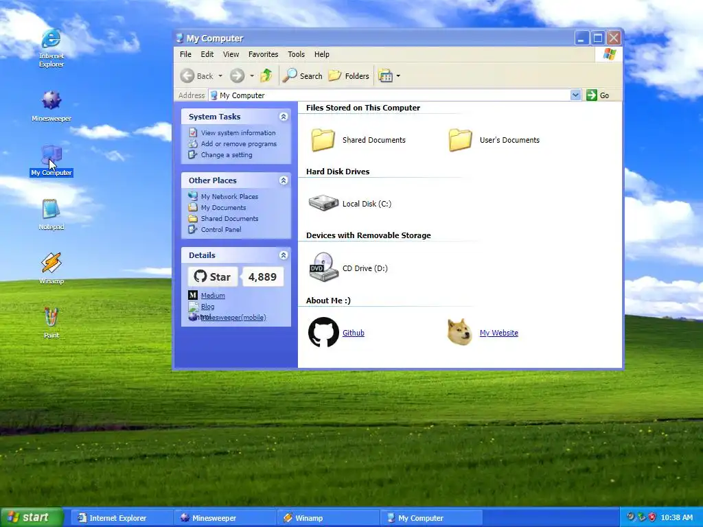Click the system tray clock
Image resolution: width=703 pixels, height=527 pixels.
(676, 517)
